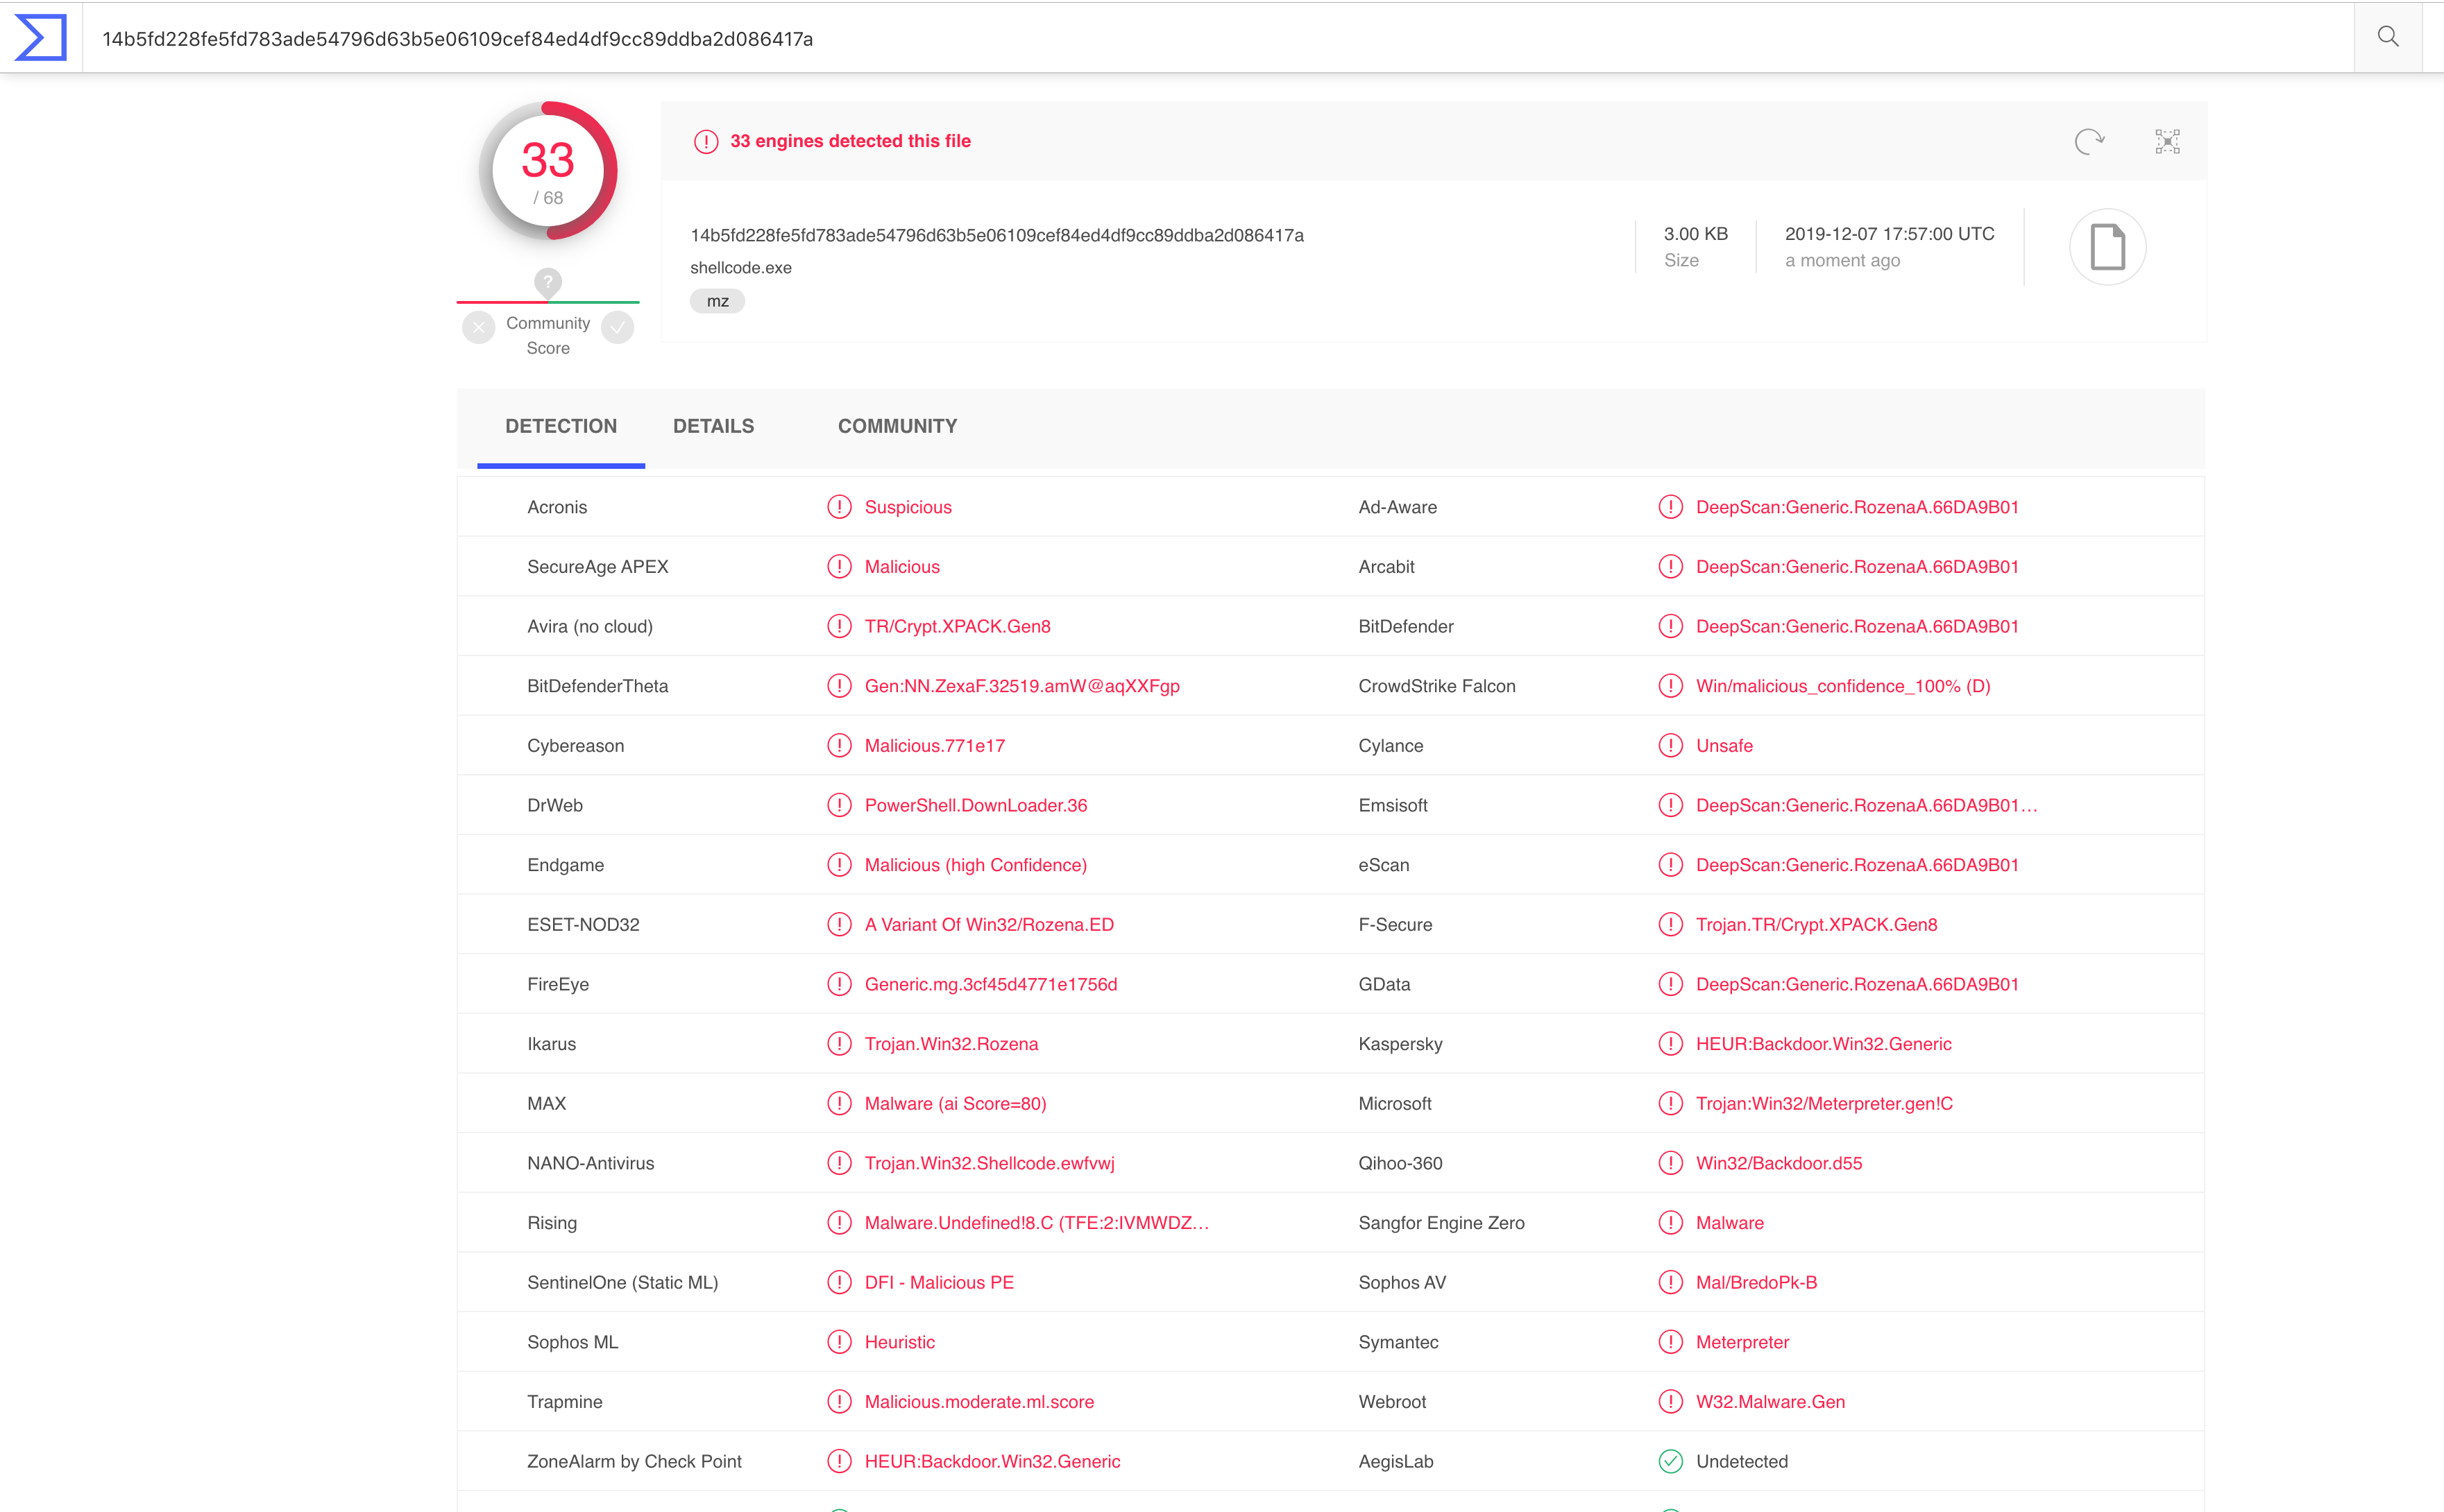Open the DETAILS tab
This screenshot has width=2444, height=1512.
pos(713,427)
